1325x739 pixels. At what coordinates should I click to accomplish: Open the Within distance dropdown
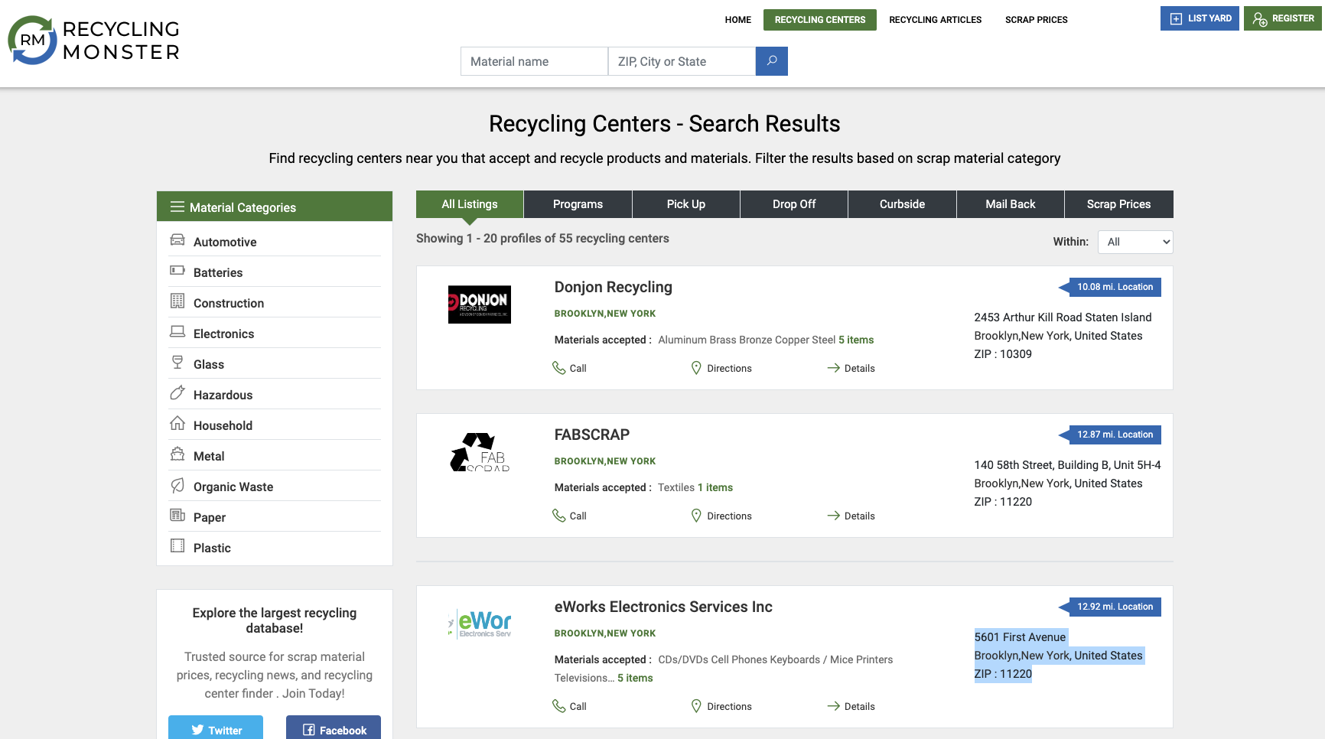click(1135, 242)
